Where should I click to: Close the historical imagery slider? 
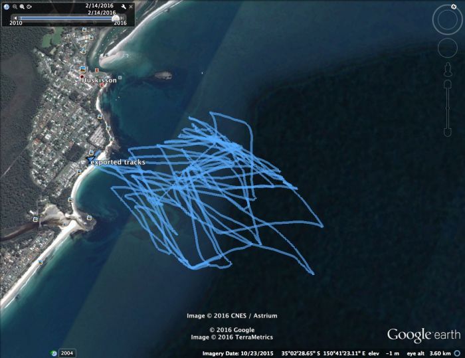[131, 7]
